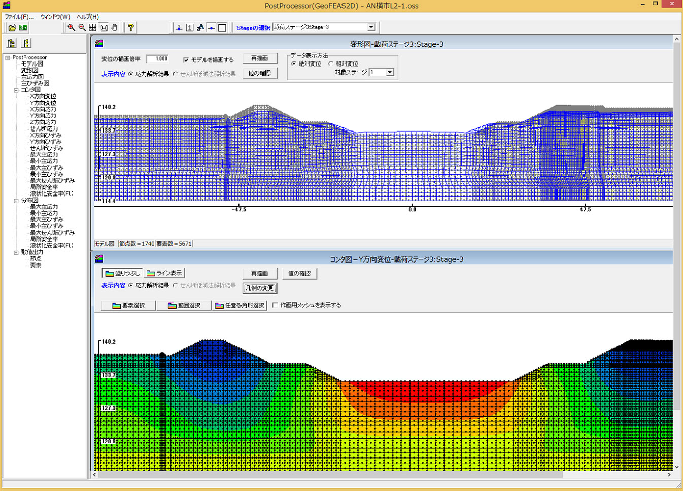Click the zoom in magnifier icon
This screenshot has width=683, height=491.
(72, 28)
